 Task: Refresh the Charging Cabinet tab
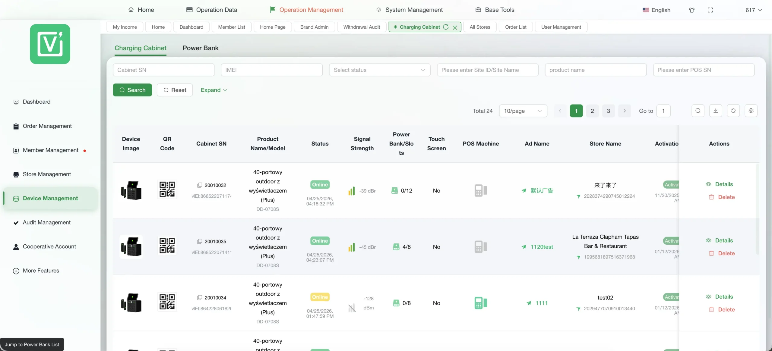point(446,27)
